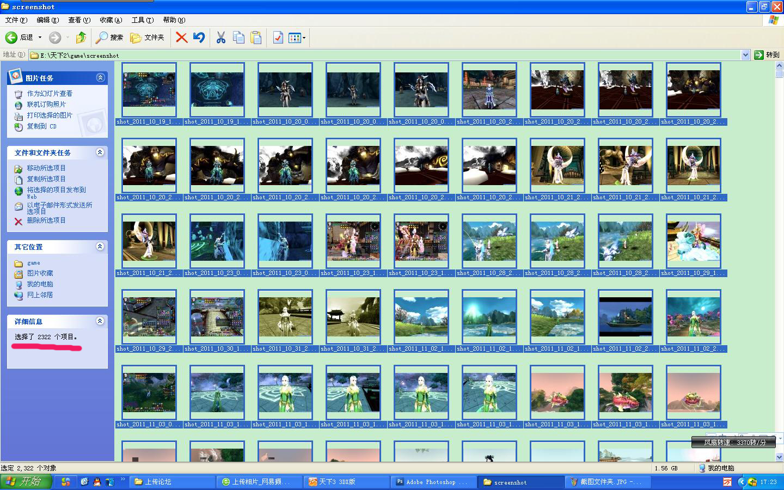Open the 工具(T) menu
784x490 pixels.
click(x=142, y=20)
